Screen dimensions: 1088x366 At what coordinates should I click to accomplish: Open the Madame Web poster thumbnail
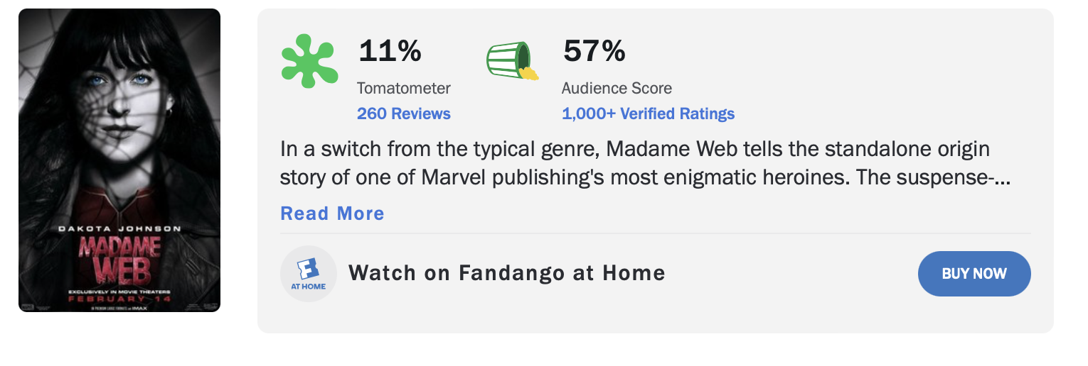click(119, 160)
